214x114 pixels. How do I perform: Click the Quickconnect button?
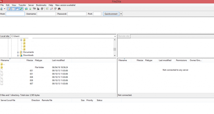coord(111,14)
